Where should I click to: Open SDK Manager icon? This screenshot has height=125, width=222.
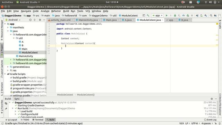(x=206, y=15)
